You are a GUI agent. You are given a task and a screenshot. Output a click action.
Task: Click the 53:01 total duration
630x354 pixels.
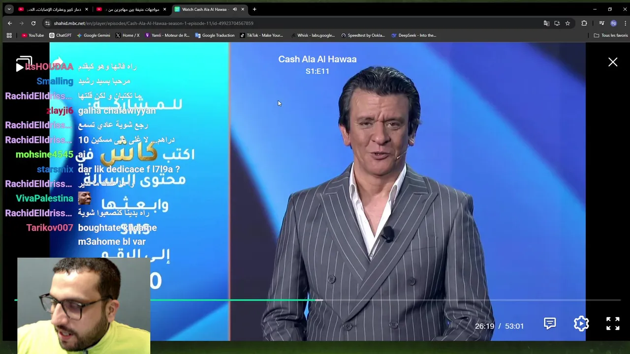pyautogui.click(x=514, y=326)
